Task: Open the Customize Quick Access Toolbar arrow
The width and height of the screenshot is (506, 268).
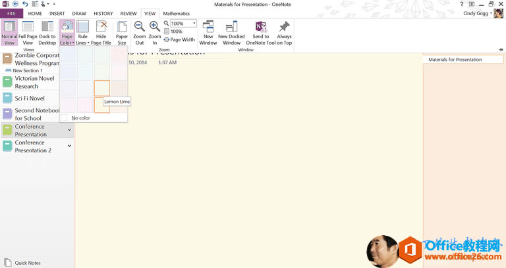Action: [x=54, y=4]
